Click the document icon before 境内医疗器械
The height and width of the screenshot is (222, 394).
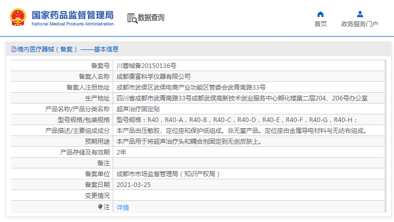point(14,49)
